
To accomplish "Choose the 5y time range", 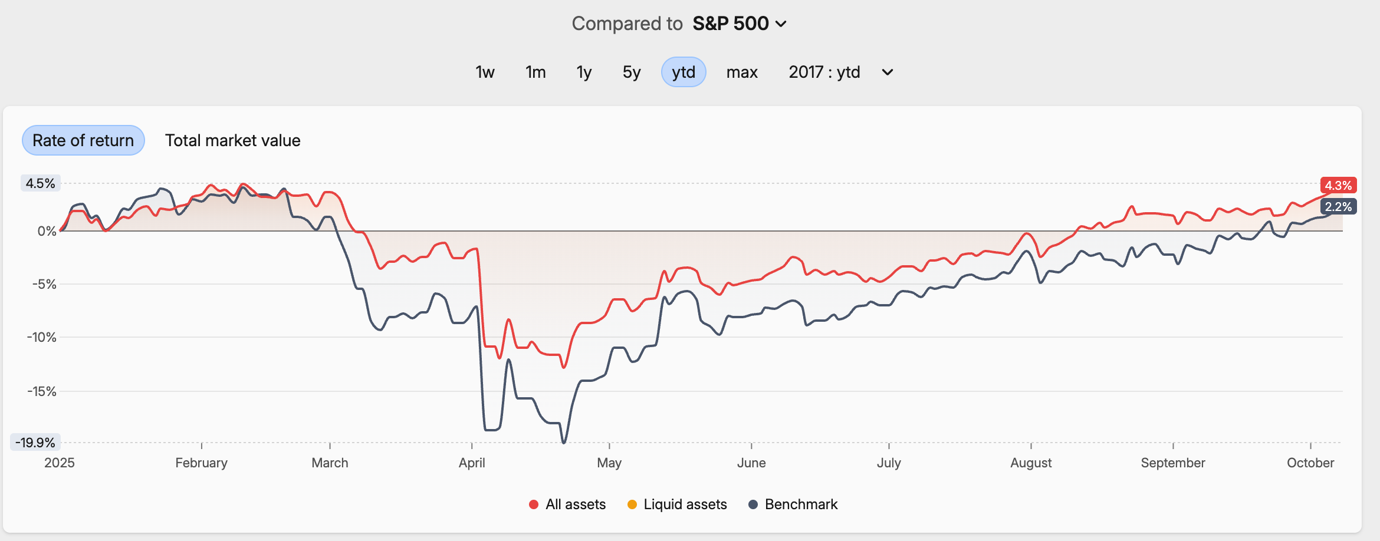I will [x=631, y=72].
